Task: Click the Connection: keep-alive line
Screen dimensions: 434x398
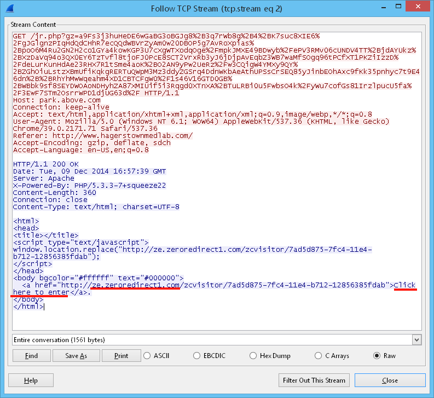Action: (x=61, y=107)
